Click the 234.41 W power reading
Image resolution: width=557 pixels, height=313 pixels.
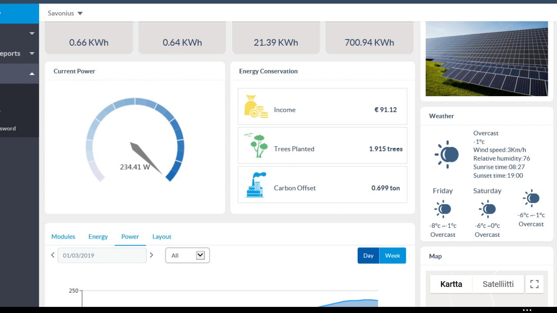coord(135,167)
